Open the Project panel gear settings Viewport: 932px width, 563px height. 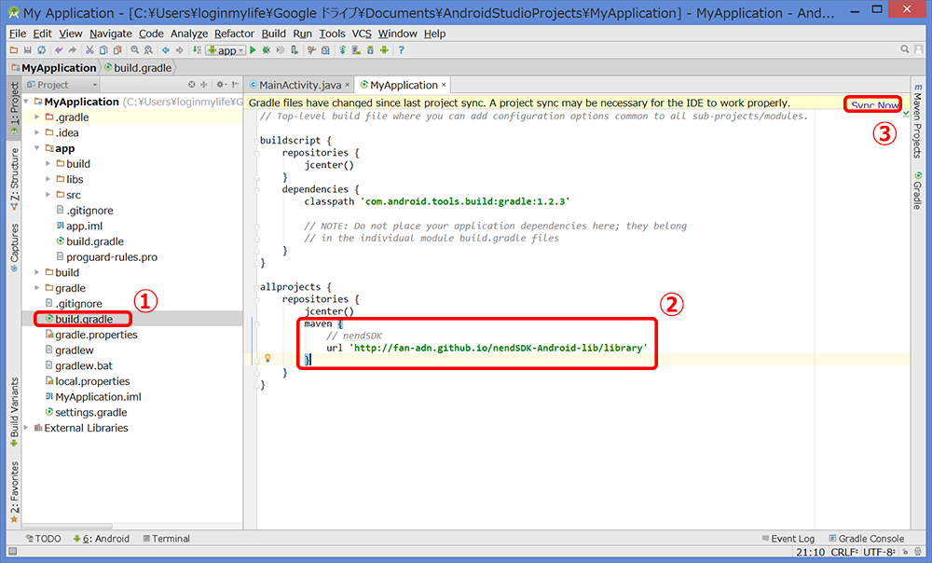click(x=221, y=85)
